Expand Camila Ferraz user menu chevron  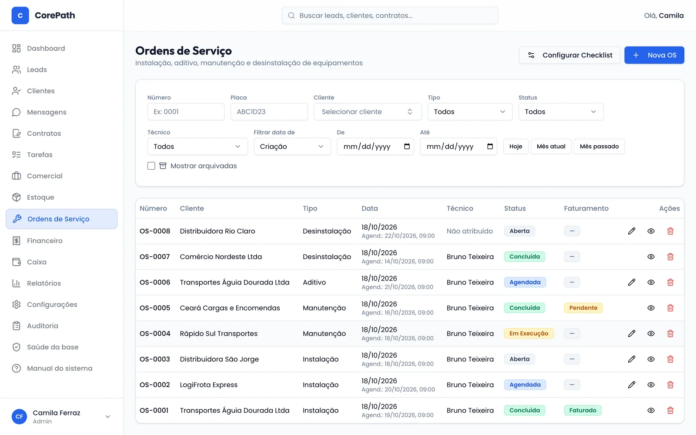[x=108, y=417]
